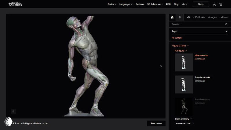Filter by Images
Image resolution: width=231 pixels, height=130 pixels.
(212, 17)
